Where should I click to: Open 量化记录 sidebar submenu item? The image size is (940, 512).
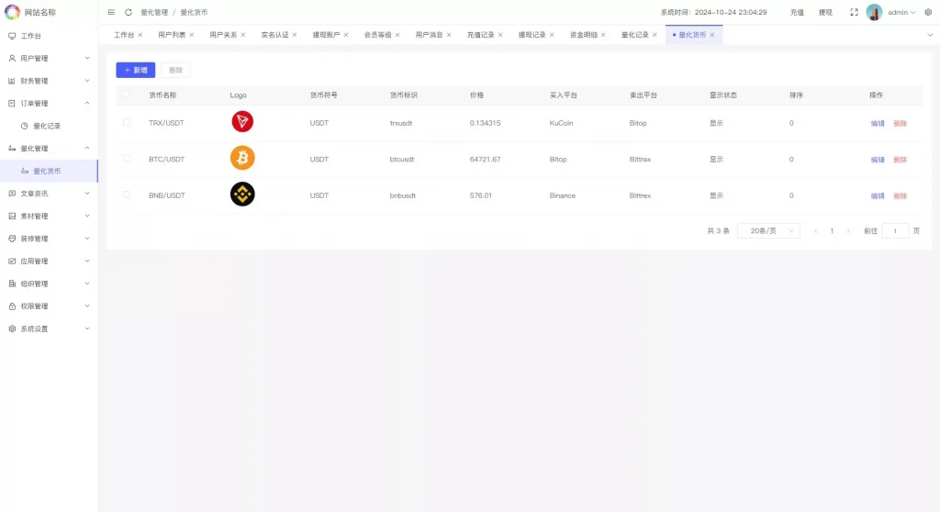[49, 126]
